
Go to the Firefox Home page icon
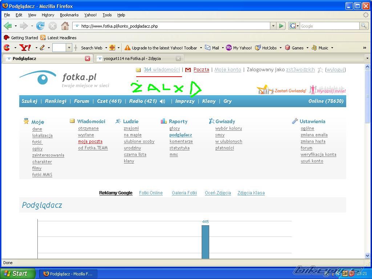pyautogui.click(x=65, y=26)
